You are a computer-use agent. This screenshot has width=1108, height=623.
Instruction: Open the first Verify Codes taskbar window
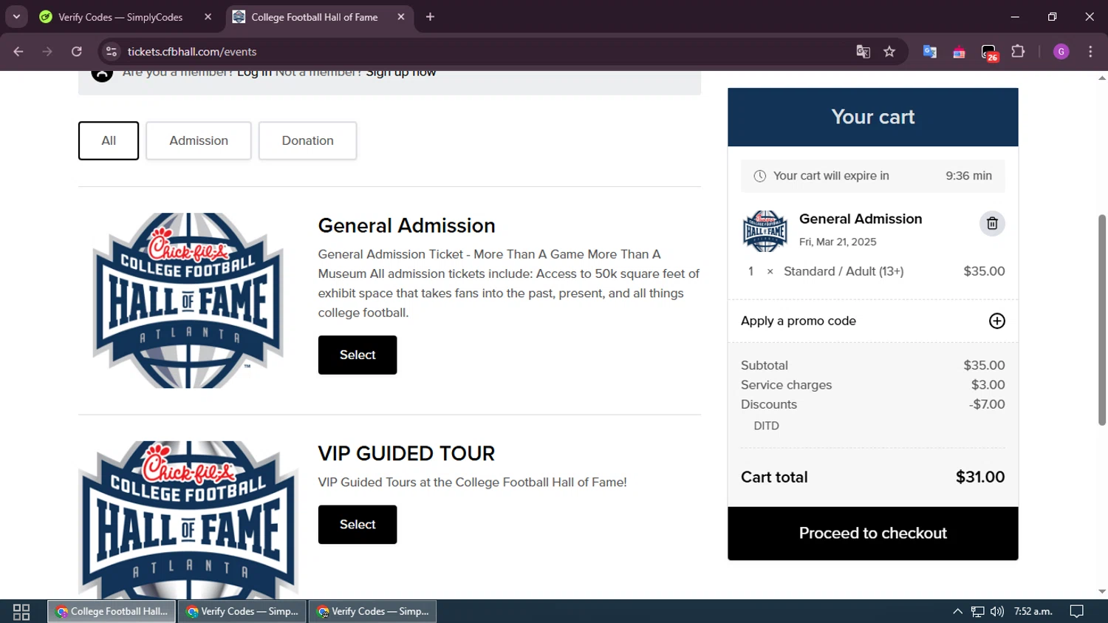pos(242,612)
